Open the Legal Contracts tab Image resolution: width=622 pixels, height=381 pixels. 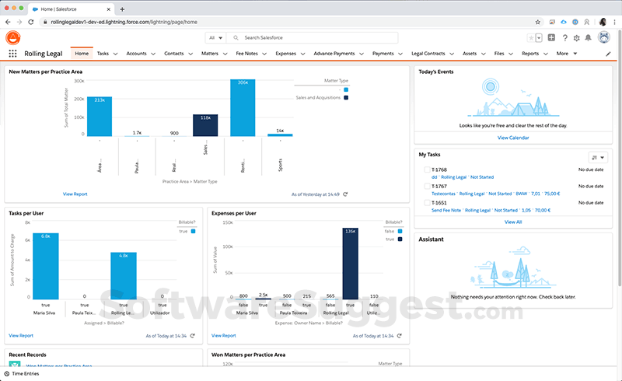click(428, 54)
